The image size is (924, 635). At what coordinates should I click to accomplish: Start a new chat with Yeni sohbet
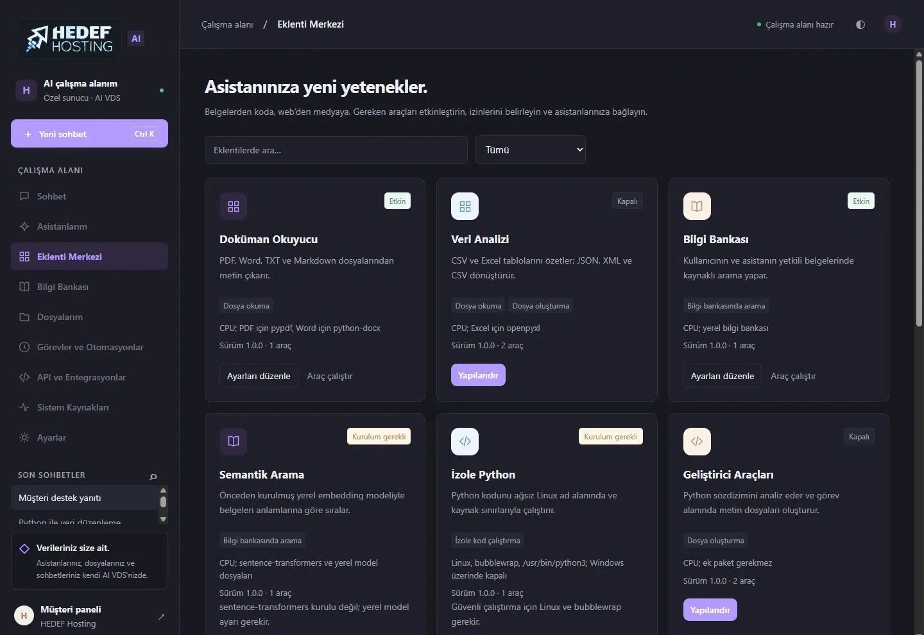coord(89,133)
